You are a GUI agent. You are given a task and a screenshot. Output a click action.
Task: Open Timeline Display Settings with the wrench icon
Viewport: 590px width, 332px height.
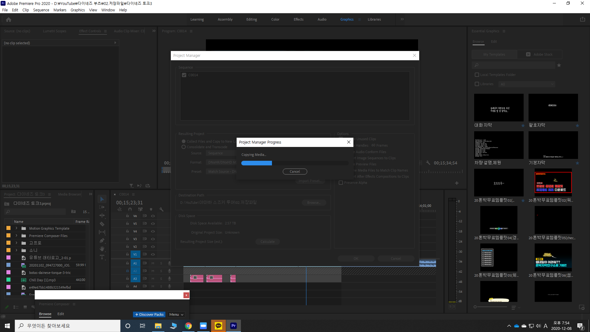click(x=162, y=209)
